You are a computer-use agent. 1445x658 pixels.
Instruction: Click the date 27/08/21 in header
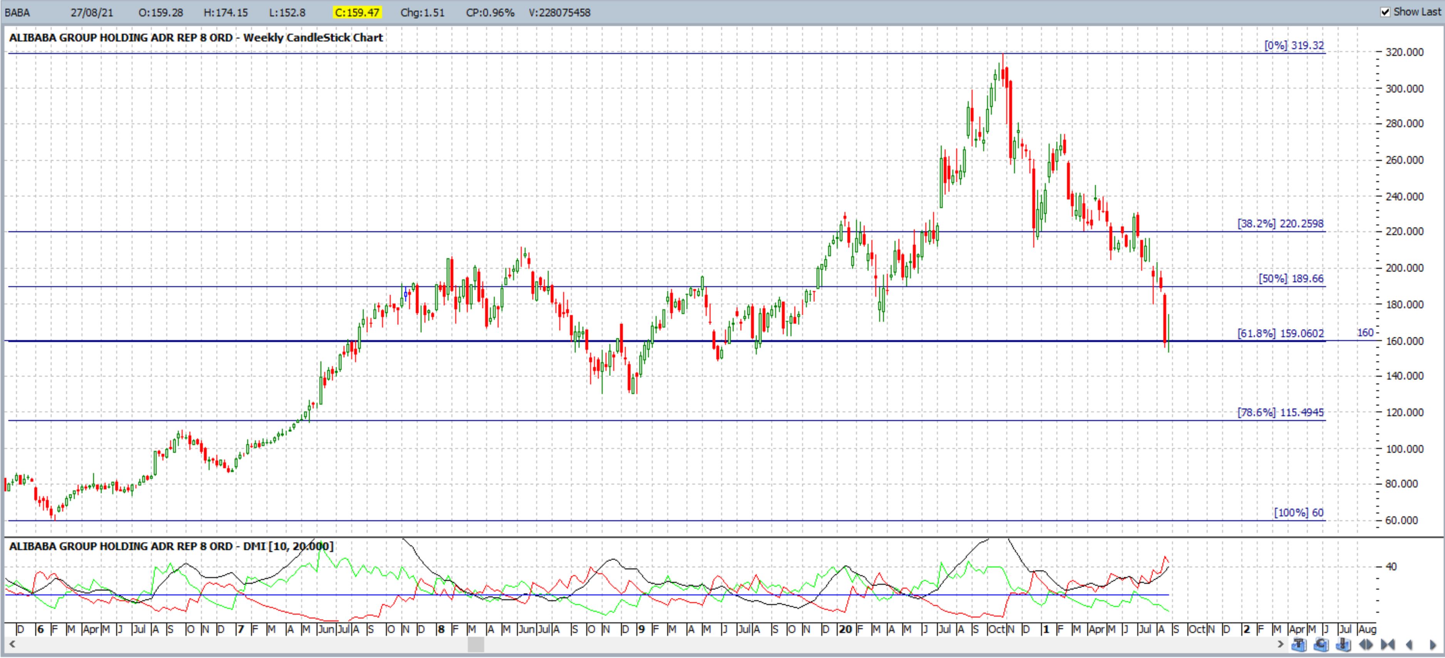coord(92,12)
